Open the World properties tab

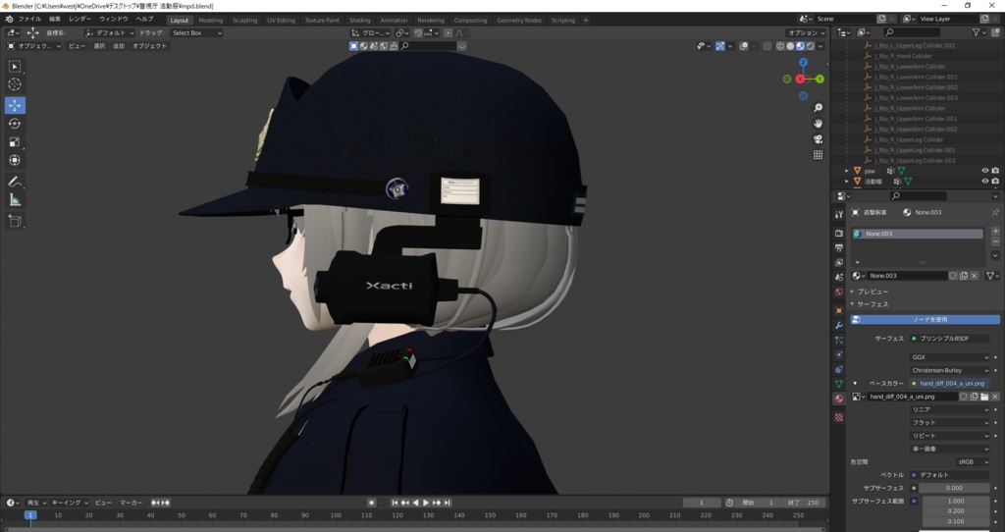click(839, 292)
